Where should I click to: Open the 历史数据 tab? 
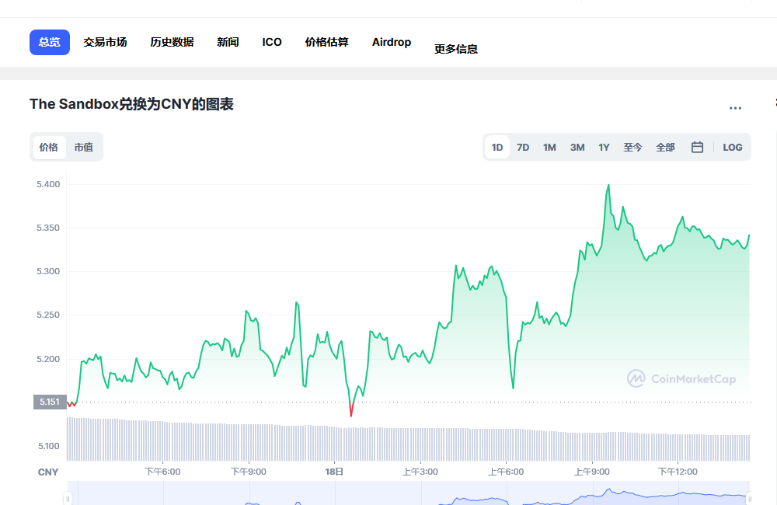[172, 42]
